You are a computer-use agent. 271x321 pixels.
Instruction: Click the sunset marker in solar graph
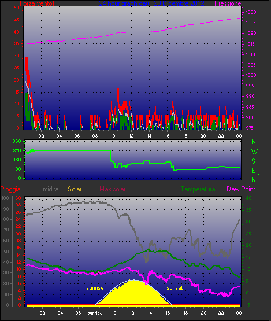[175, 288]
